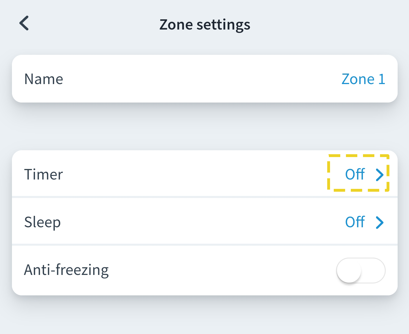Click empty middle area of Sleep row
This screenshot has height=334, width=409.
click(x=199, y=222)
